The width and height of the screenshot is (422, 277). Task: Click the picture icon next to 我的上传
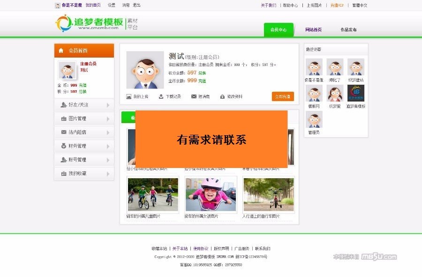(129, 96)
